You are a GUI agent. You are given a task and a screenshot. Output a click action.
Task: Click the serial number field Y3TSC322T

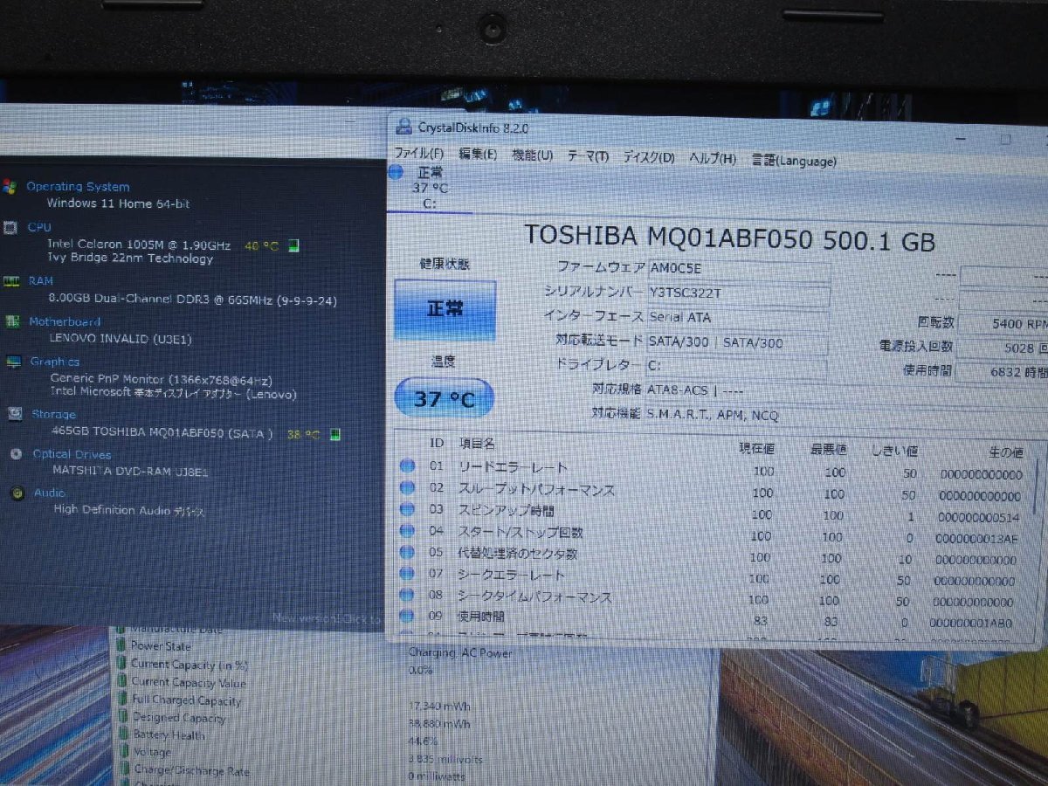tap(737, 293)
